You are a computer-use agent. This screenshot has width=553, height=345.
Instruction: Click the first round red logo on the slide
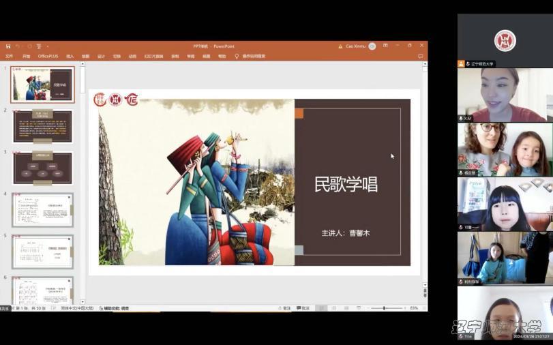point(100,100)
